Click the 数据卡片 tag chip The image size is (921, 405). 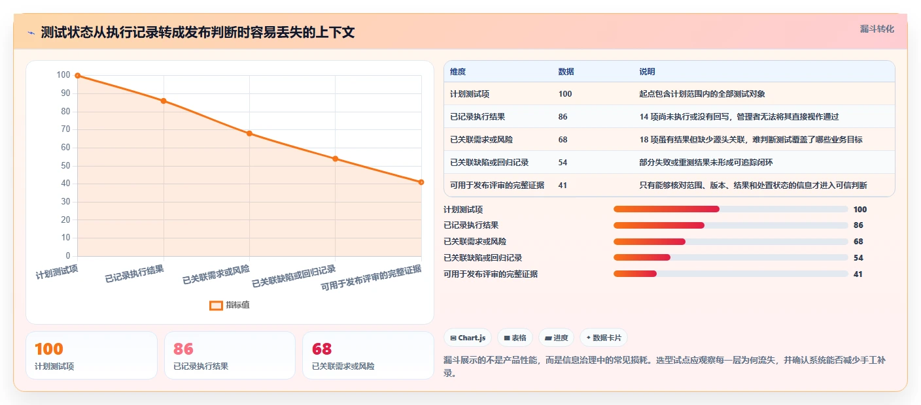coord(603,338)
